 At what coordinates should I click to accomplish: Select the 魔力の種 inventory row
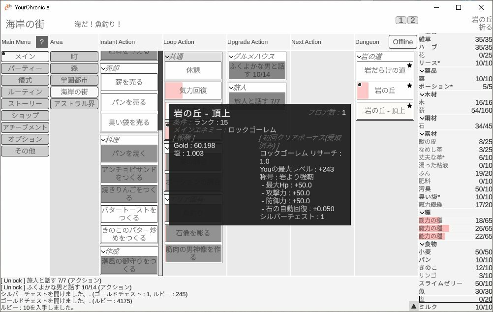(456, 228)
